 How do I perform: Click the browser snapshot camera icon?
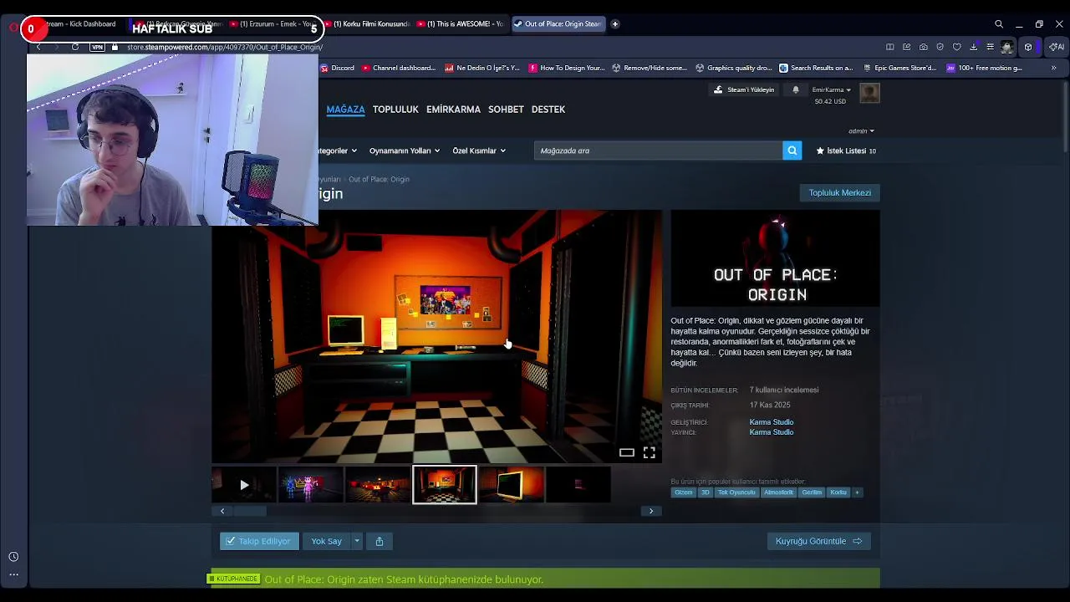click(x=923, y=47)
